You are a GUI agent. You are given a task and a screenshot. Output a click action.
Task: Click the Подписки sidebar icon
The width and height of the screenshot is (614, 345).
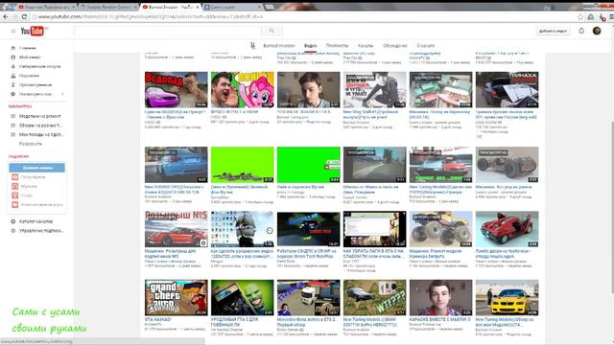click(12, 76)
